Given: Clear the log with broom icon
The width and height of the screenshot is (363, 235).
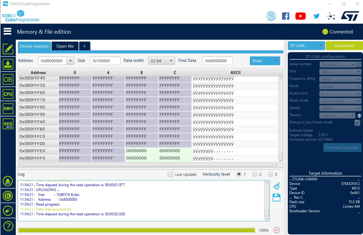Looking at the screenshot, I should tap(276, 186).
